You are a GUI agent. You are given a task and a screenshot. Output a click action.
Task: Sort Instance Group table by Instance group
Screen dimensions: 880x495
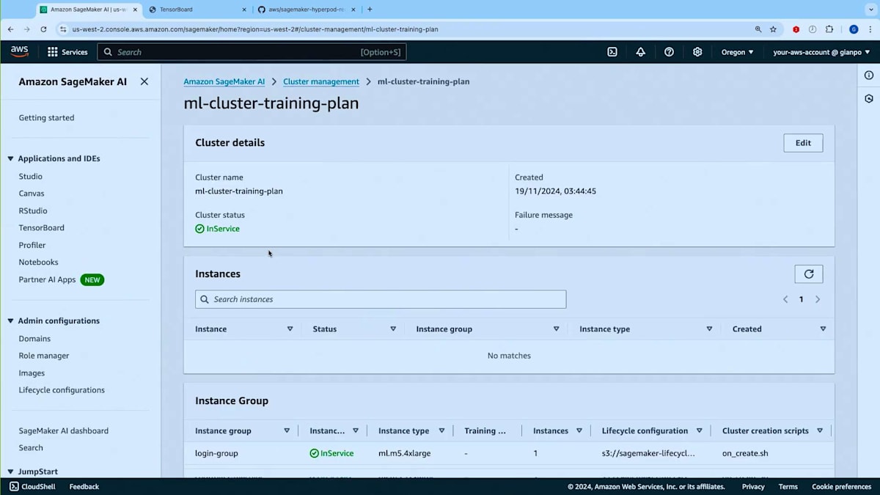287,430
